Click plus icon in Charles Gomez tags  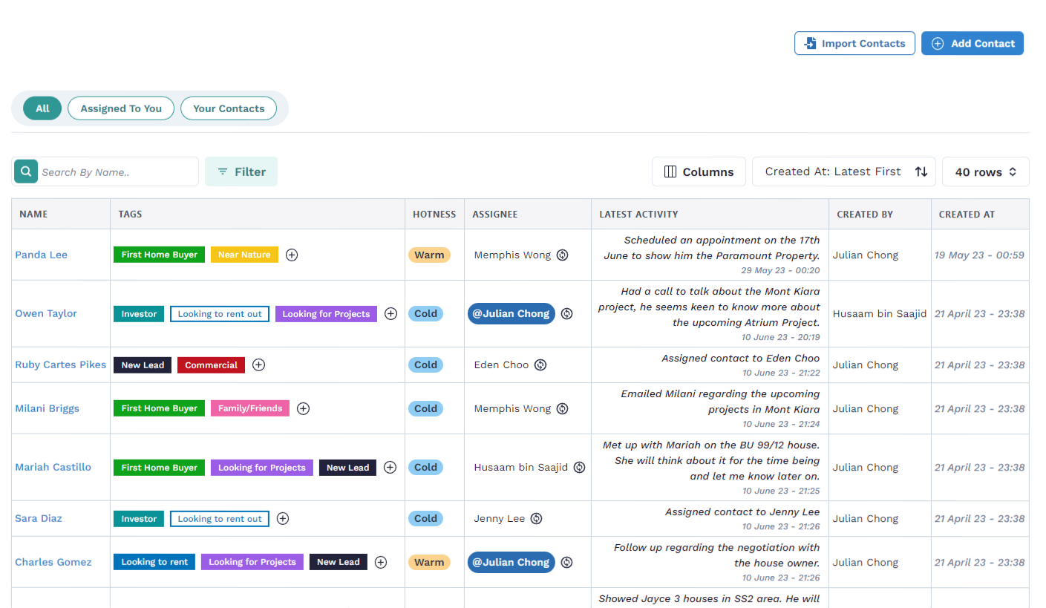click(381, 562)
